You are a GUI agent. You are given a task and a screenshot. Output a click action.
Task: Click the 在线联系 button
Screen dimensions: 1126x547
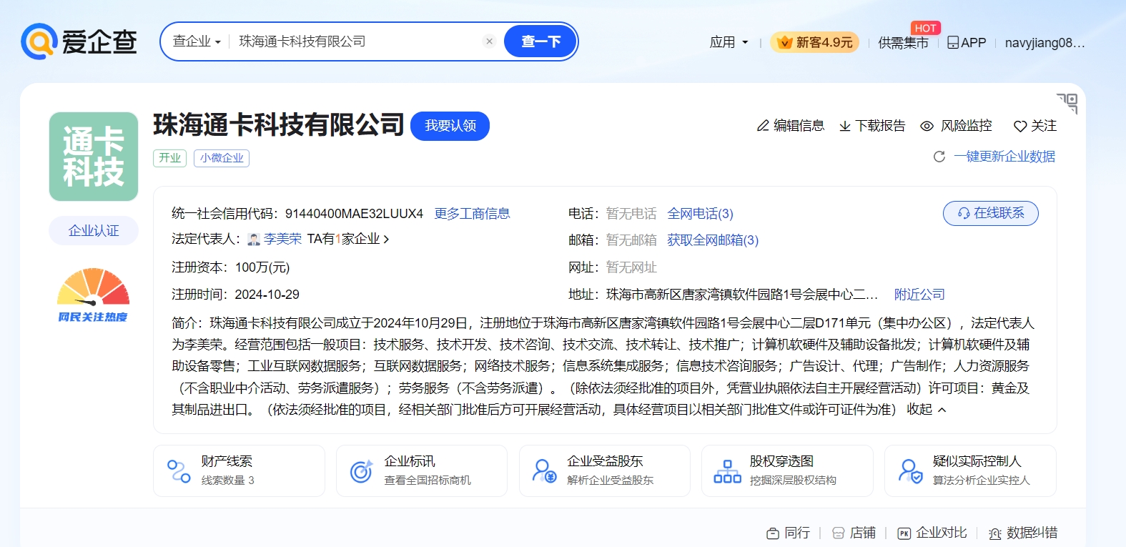tap(991, 213)
